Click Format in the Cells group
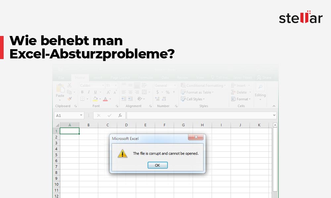The width and height of the screenshot is (331, 198). [241, 99]
